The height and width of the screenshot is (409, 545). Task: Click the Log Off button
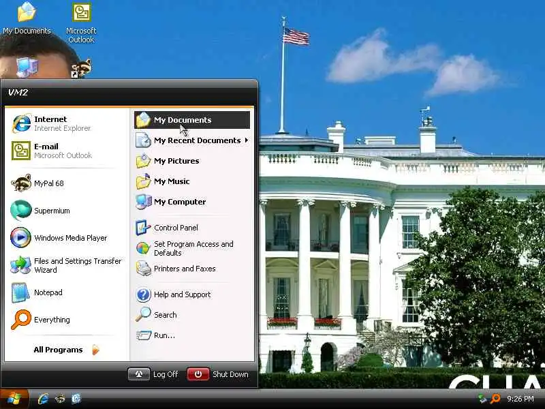tap(153, 374)
